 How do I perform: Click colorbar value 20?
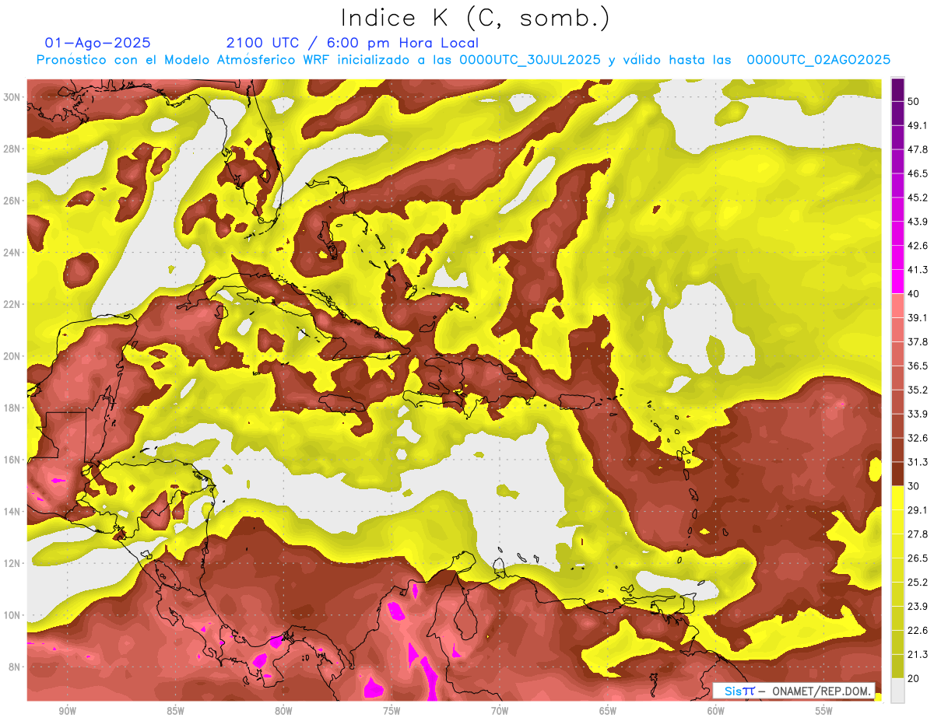tap(914, 679)
